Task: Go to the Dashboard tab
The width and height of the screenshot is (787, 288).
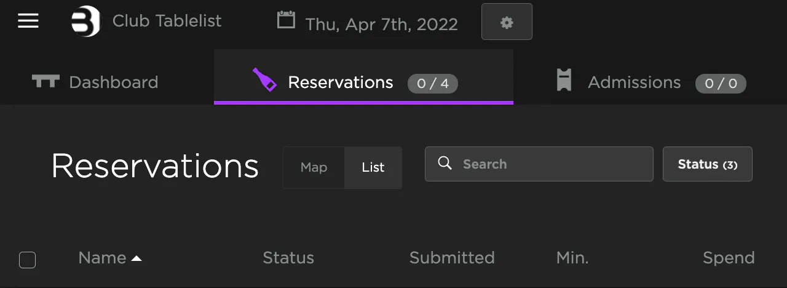Action: point(113,82)
